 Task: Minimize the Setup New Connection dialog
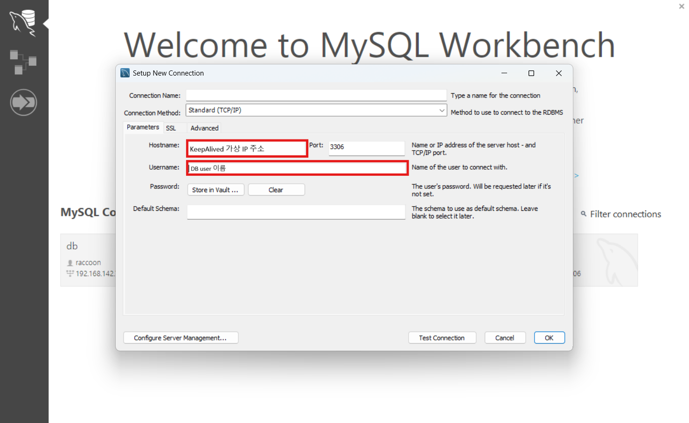click(x=504, y=73)
